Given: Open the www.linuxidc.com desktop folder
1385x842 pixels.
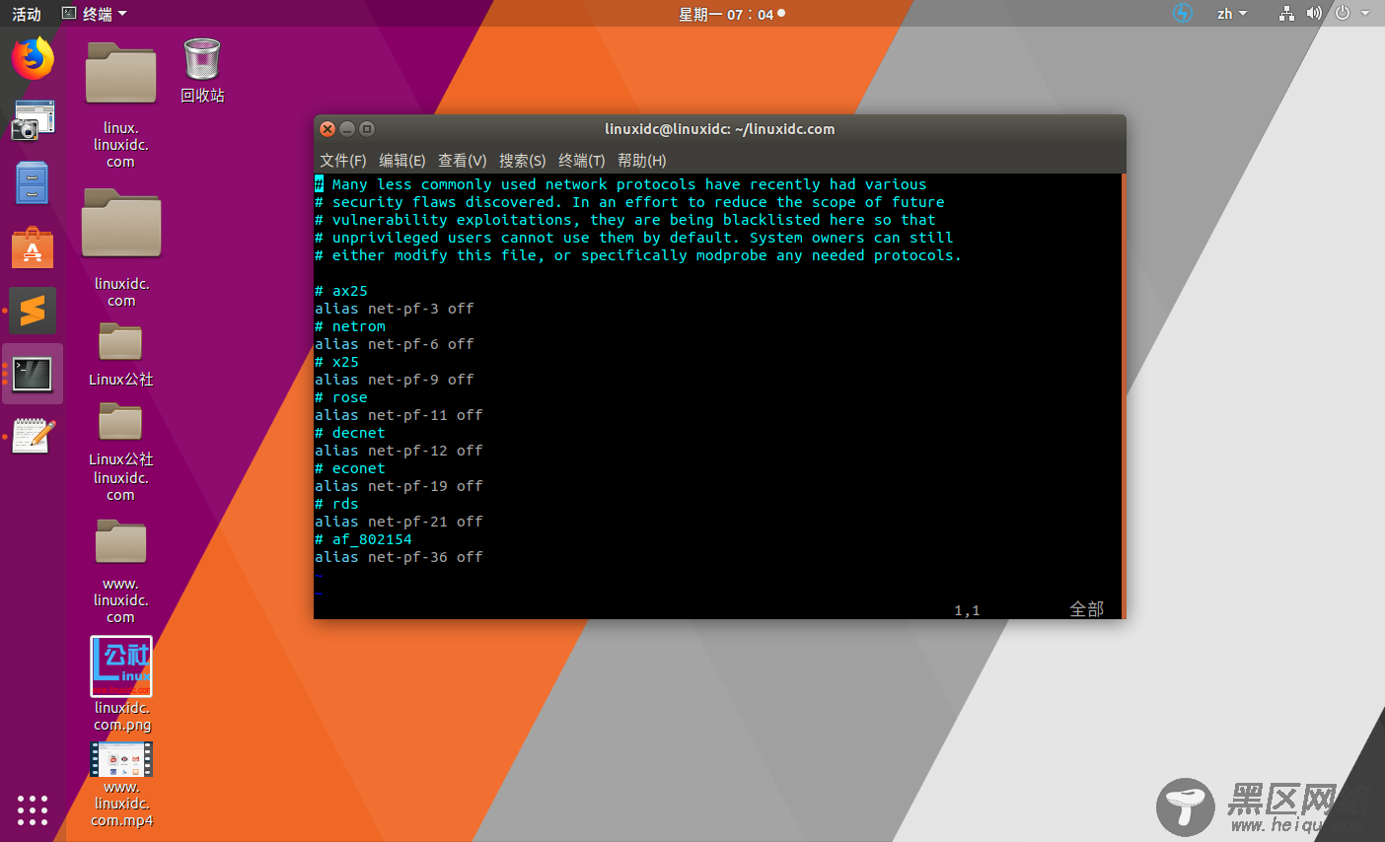Looking at the screenshot, I should coord(120,572).
